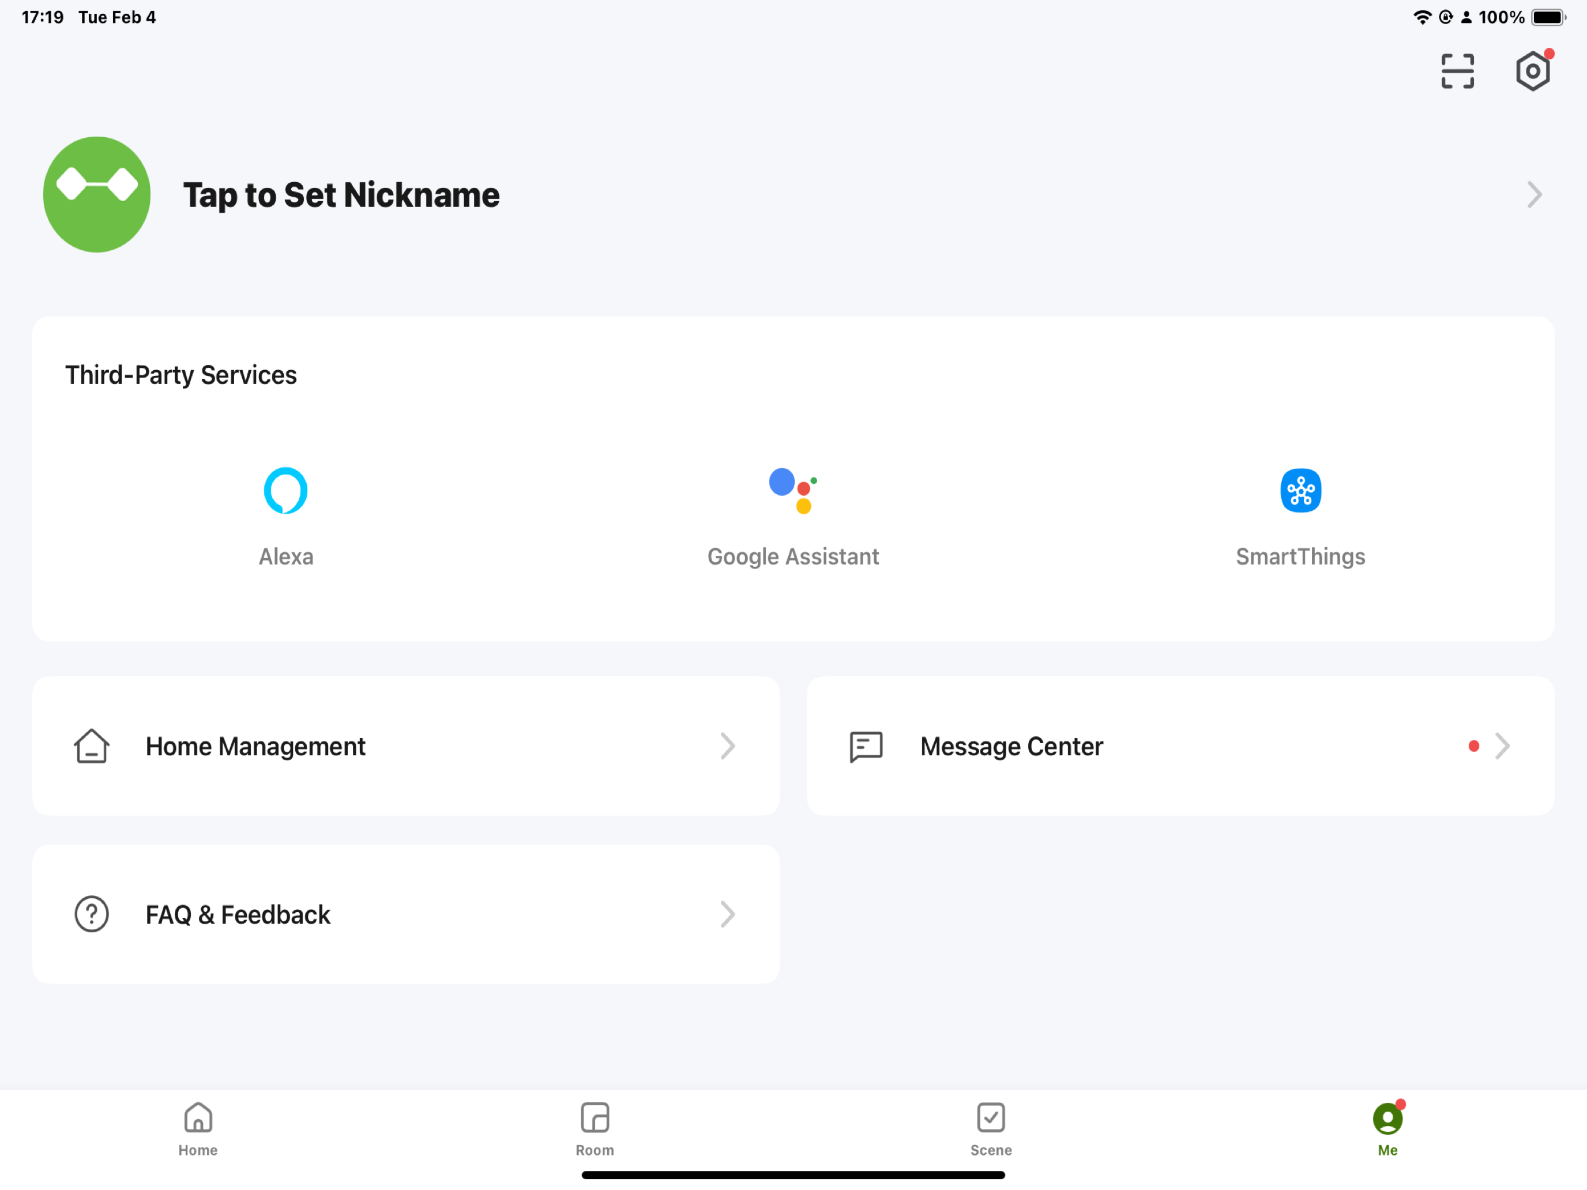This screenshot has height=1190, width=1587.
Task: Open the Google Assistant icon
Action: [793, 491]
